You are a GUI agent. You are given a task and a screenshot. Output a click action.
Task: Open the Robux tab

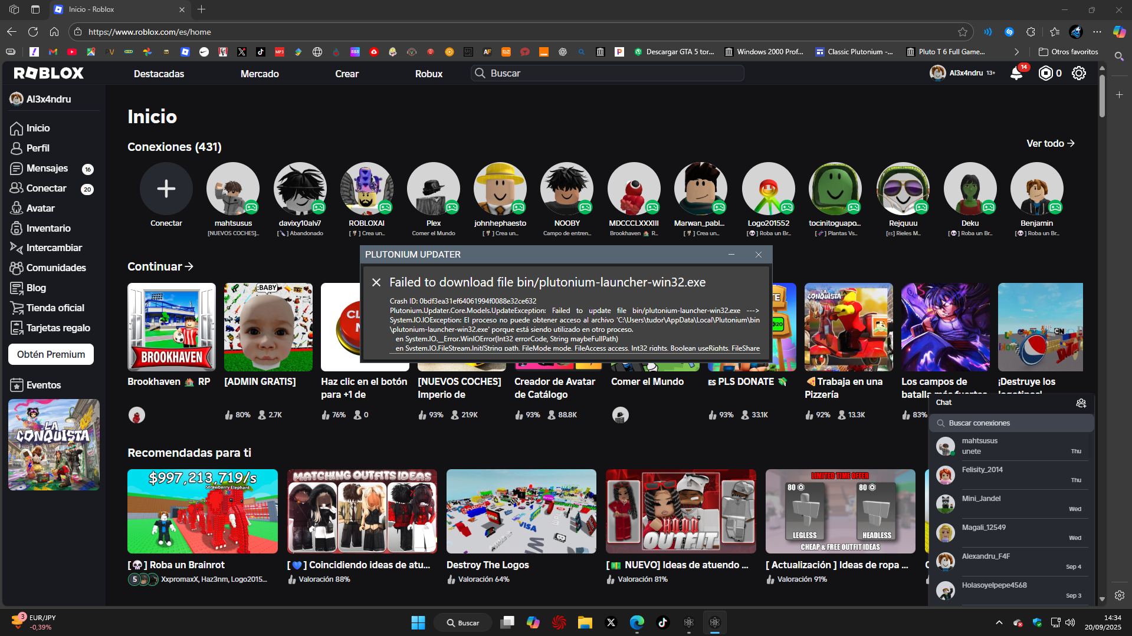tap(429, 74)
